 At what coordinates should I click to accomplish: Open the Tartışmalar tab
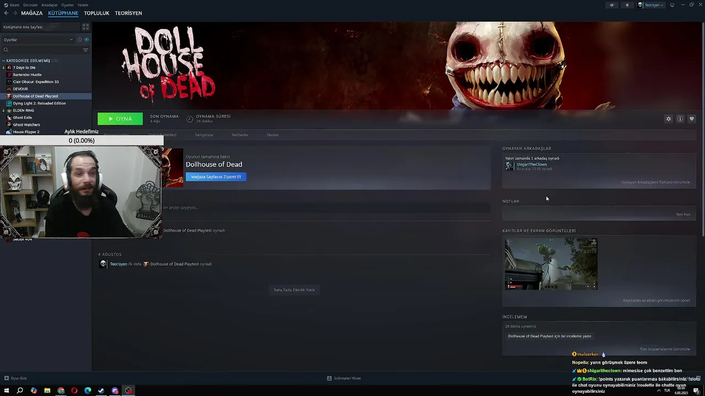[204, 135]
